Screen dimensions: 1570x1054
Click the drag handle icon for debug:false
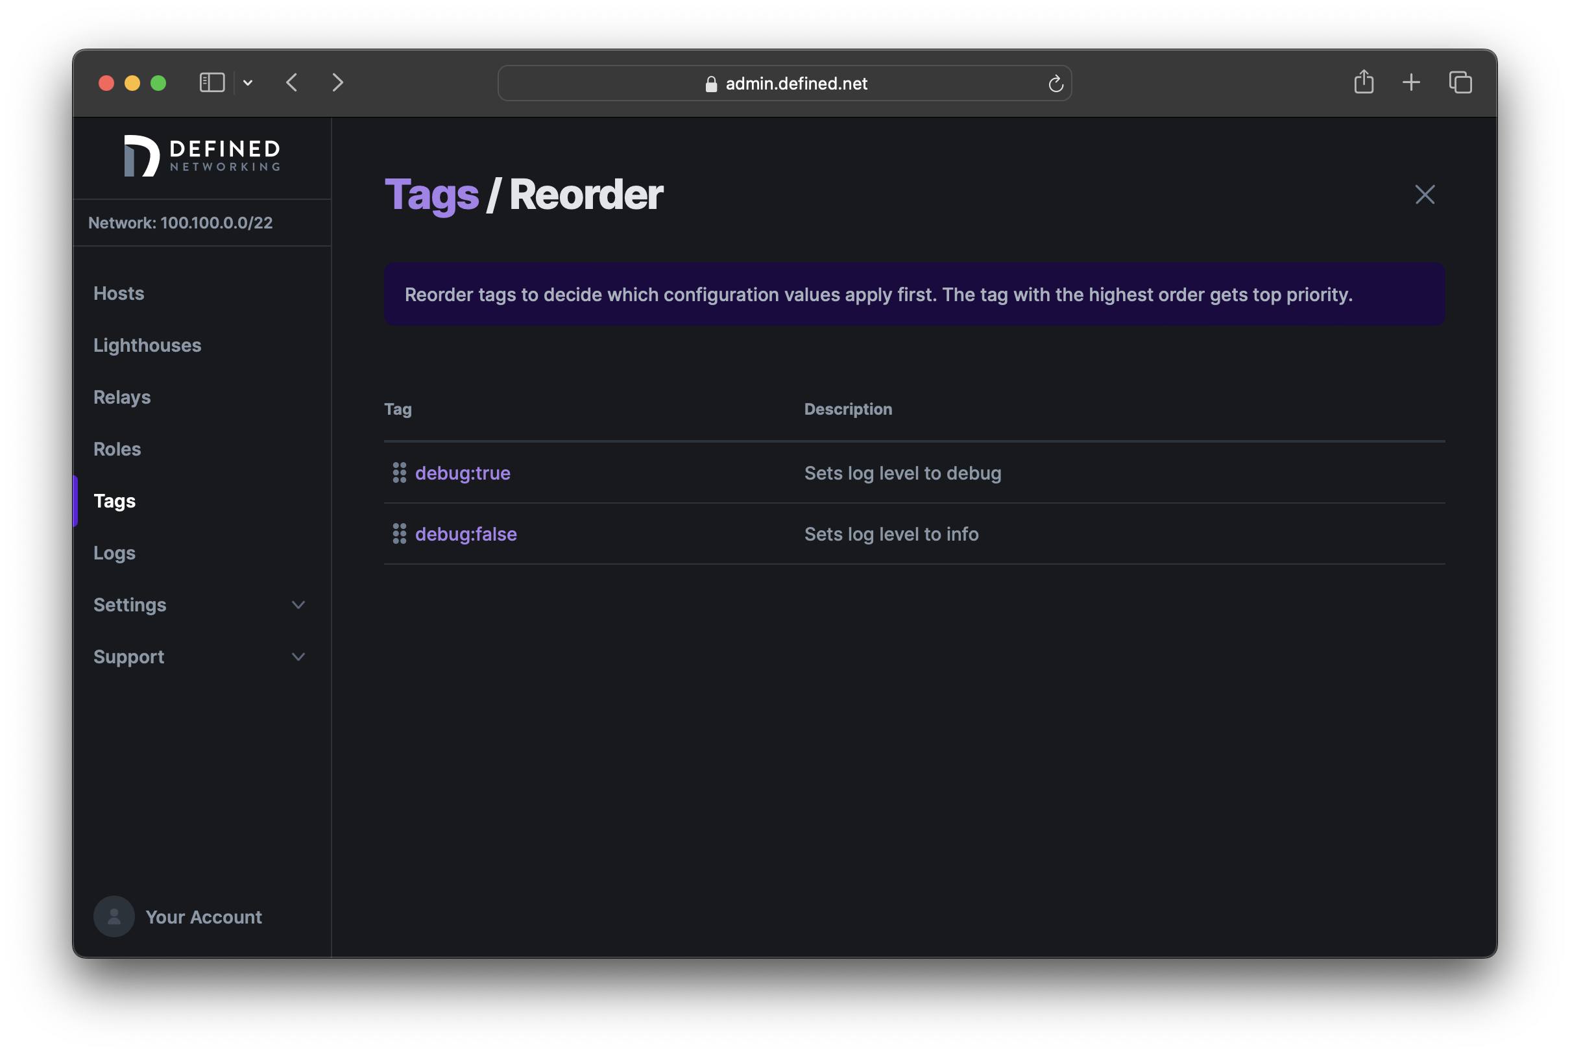tap(399, 533)
